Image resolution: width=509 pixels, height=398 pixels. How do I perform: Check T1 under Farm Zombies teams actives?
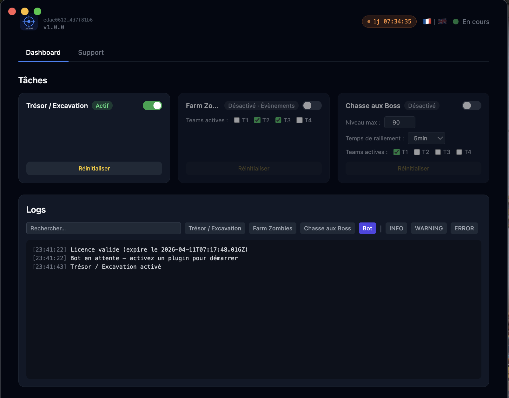point(236,120)
